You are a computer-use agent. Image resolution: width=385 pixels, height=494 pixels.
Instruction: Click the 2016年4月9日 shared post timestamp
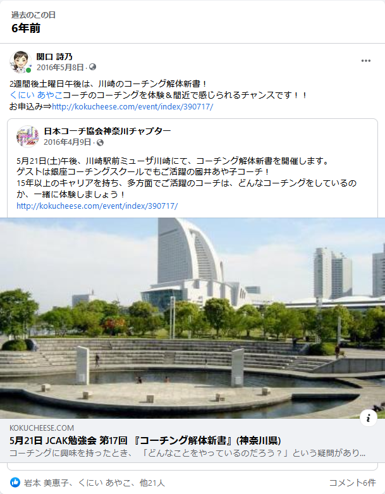click(x=68, y=142)
